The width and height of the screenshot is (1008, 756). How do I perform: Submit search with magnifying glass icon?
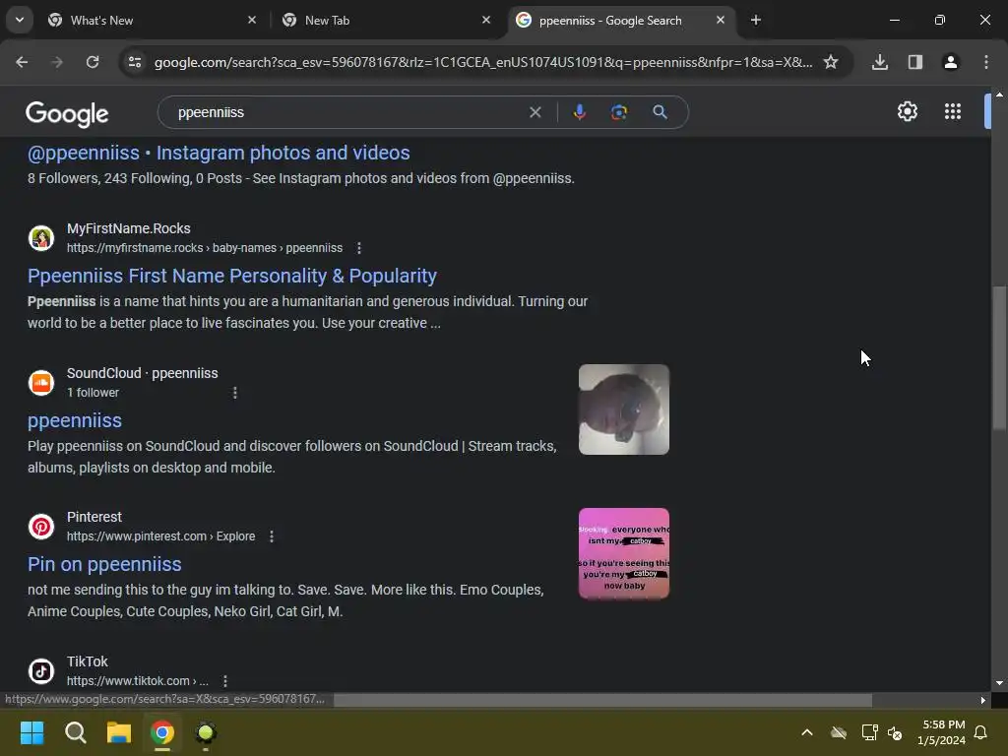coord(660,112)
